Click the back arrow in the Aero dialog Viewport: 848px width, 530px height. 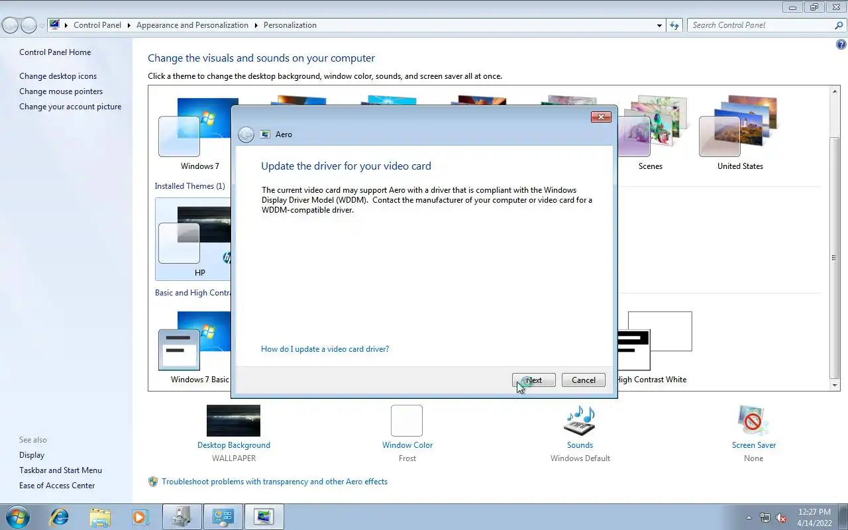(246, 134)
